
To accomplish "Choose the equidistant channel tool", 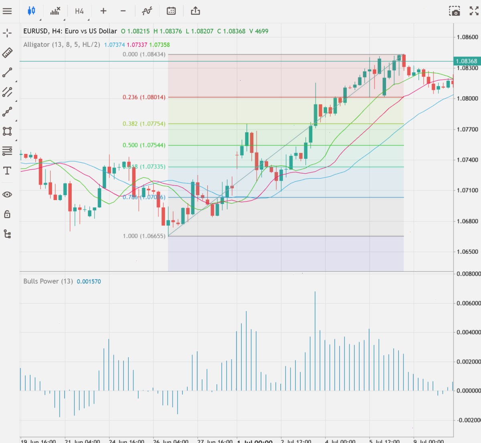I will [x=7, y=92].
